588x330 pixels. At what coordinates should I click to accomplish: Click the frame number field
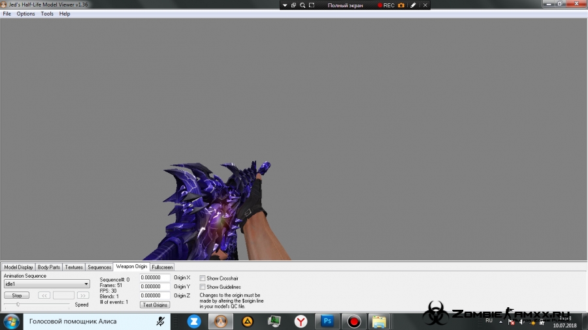pyautogui.click(x=63, y=295)
